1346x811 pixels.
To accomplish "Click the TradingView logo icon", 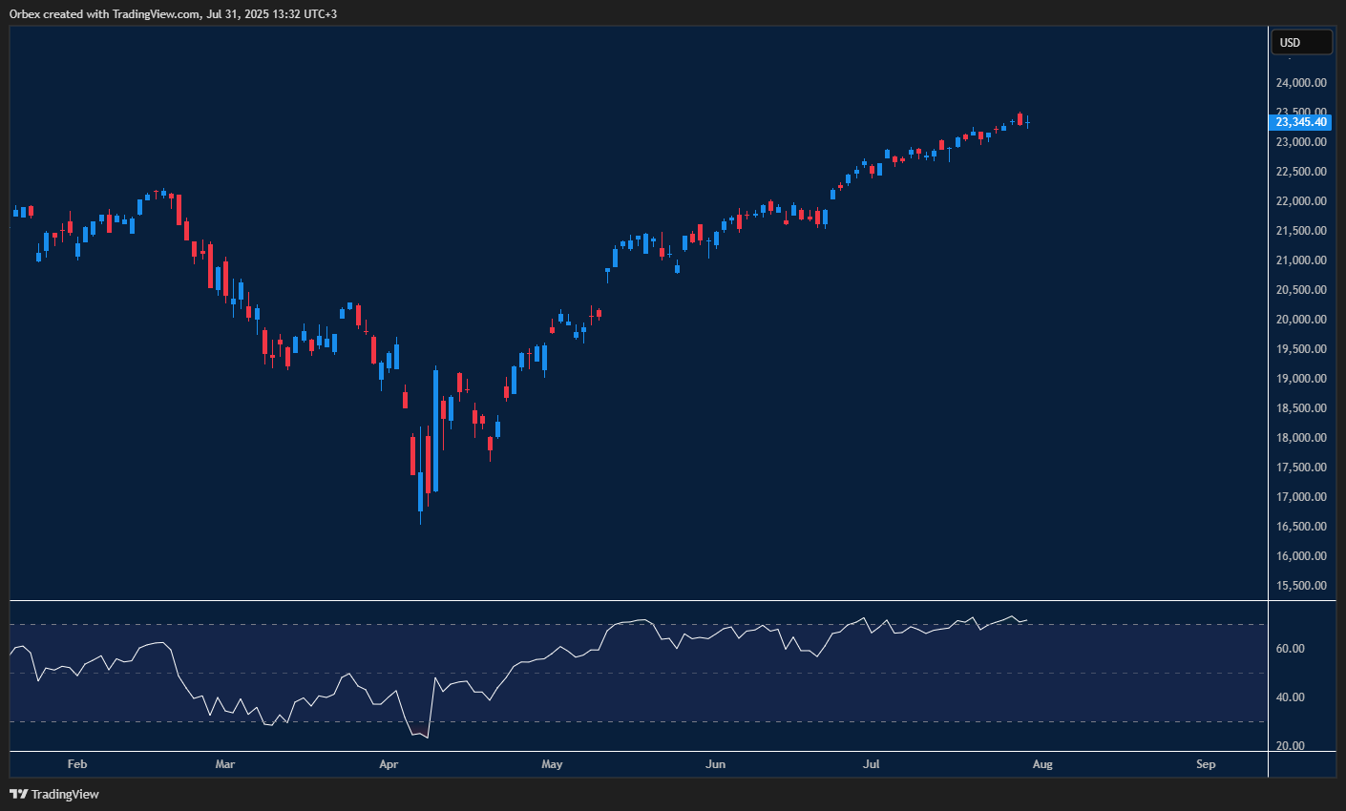I will 18,794.
